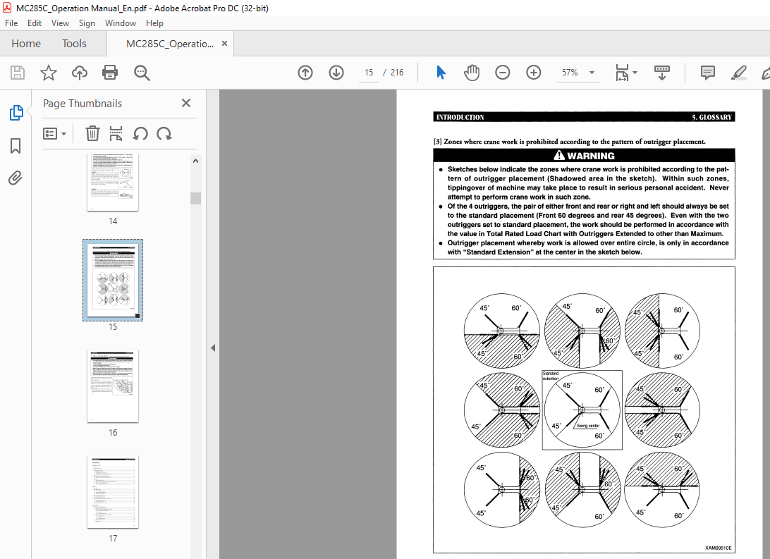The height and width of the screenshot is (559, 770).
Task: Open the View menu
Action: click(x=60, y=23)
